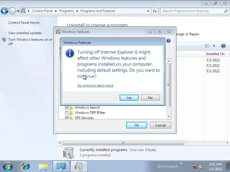Expand the arrow after Programs breadcrumb
This screenshot has width=230, height=172.
pos(77,11)
